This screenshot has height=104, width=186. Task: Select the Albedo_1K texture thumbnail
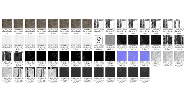7,23
